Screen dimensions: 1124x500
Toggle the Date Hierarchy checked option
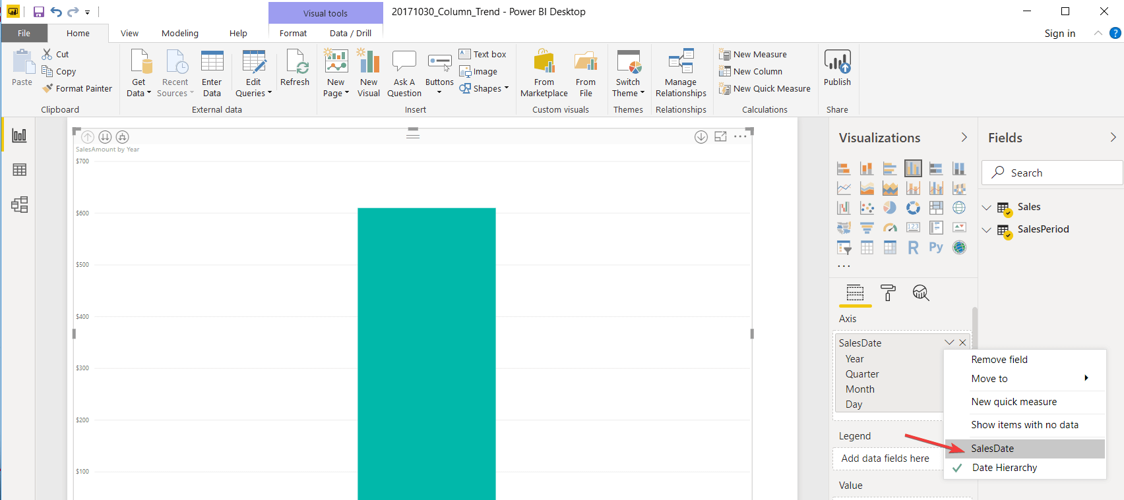click(1025, 468)
